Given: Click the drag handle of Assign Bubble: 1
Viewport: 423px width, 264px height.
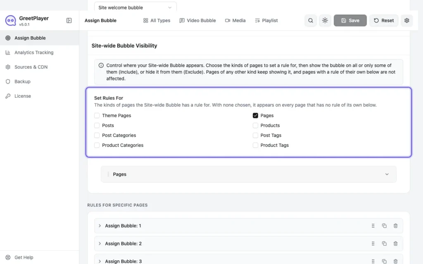Looking at the screenshot, I should coord(373,226).
